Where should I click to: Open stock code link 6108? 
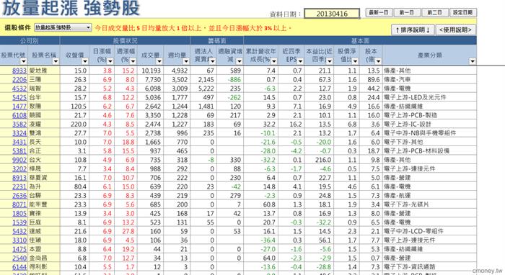pos(19,115)
